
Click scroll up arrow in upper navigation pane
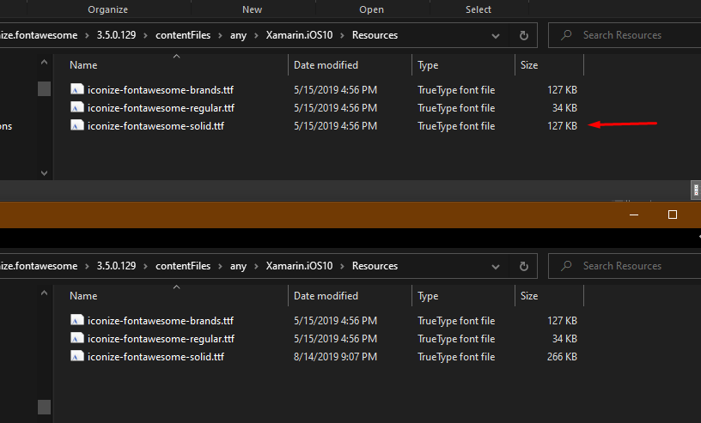[44, 63]
